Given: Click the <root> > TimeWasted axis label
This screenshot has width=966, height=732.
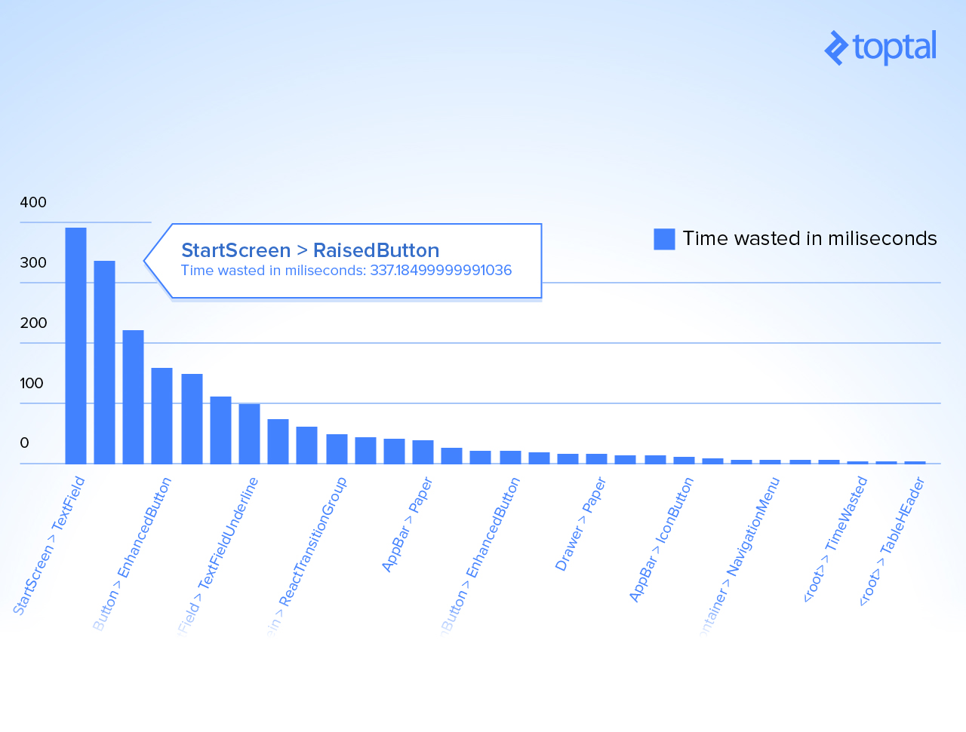Looking at the screenshot, I should click(835, 540).
